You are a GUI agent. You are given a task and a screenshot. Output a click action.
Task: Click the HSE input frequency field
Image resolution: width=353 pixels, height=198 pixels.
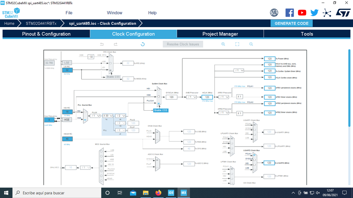pos(49,120)
